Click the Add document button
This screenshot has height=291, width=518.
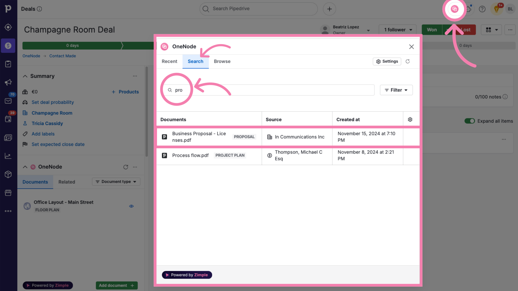[x=117, y=285]
